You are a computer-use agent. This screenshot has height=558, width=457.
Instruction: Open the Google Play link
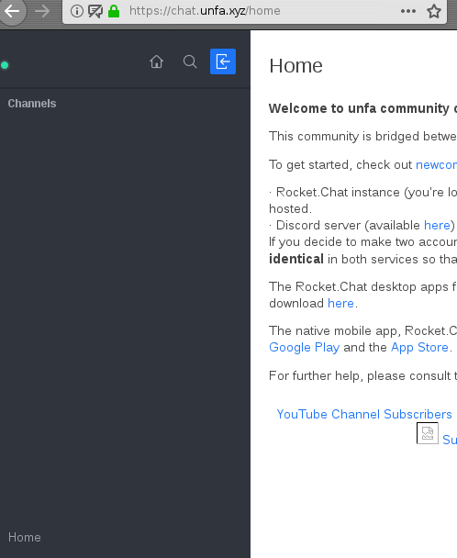pos(305,347)
